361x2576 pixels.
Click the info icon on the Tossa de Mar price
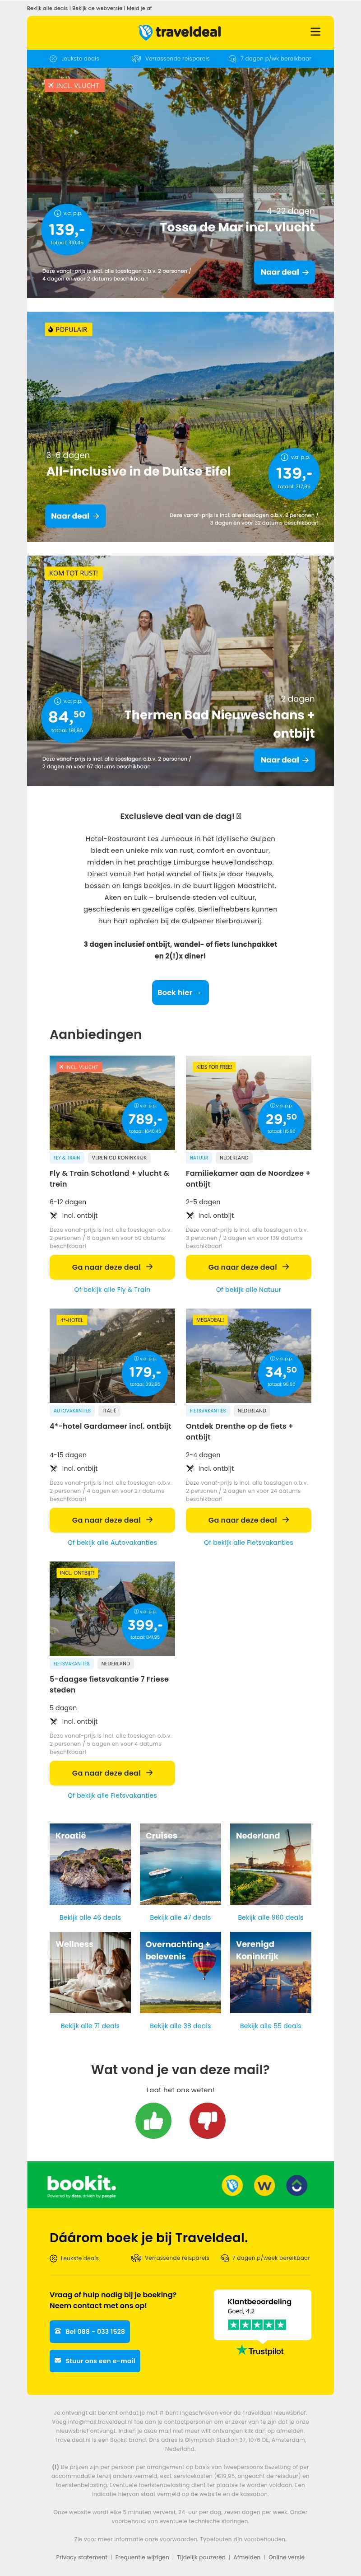tap(56, 213)
